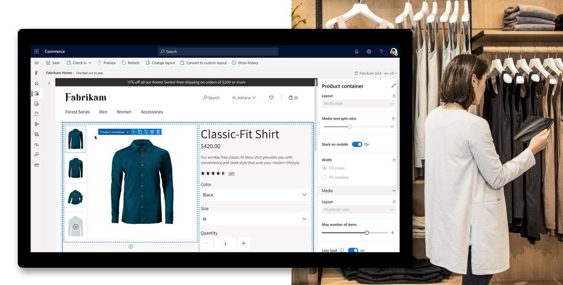563x285 pixels.
Task: Collapse the Media section
Action: [x=394, y=191]
